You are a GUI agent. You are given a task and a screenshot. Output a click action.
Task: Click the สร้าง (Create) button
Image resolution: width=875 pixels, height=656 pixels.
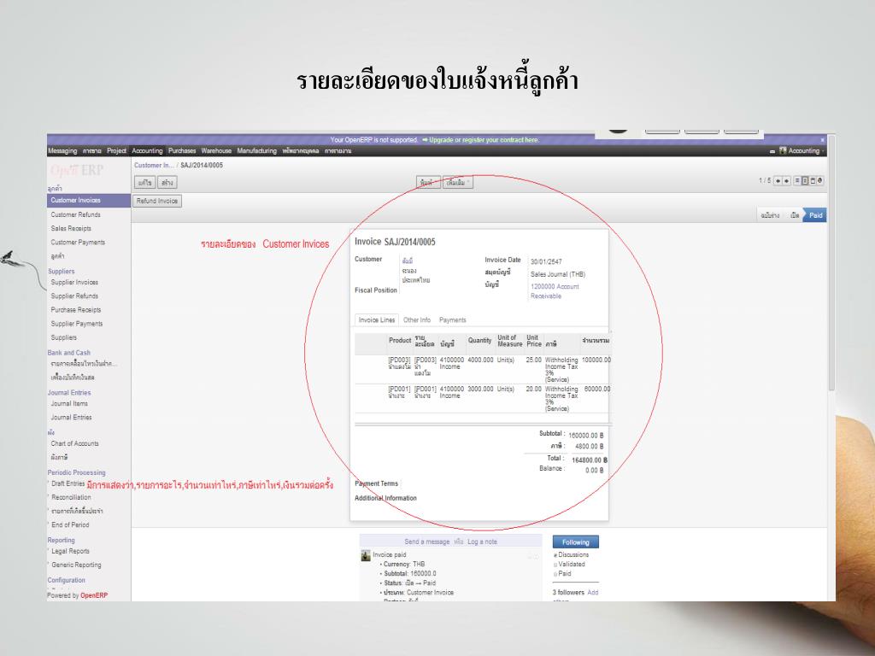click(x=167, y=183)
